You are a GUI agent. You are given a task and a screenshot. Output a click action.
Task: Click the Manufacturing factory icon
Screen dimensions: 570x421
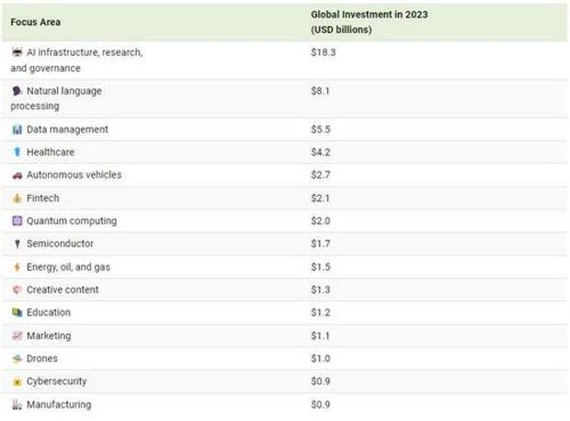coord(17,404)
